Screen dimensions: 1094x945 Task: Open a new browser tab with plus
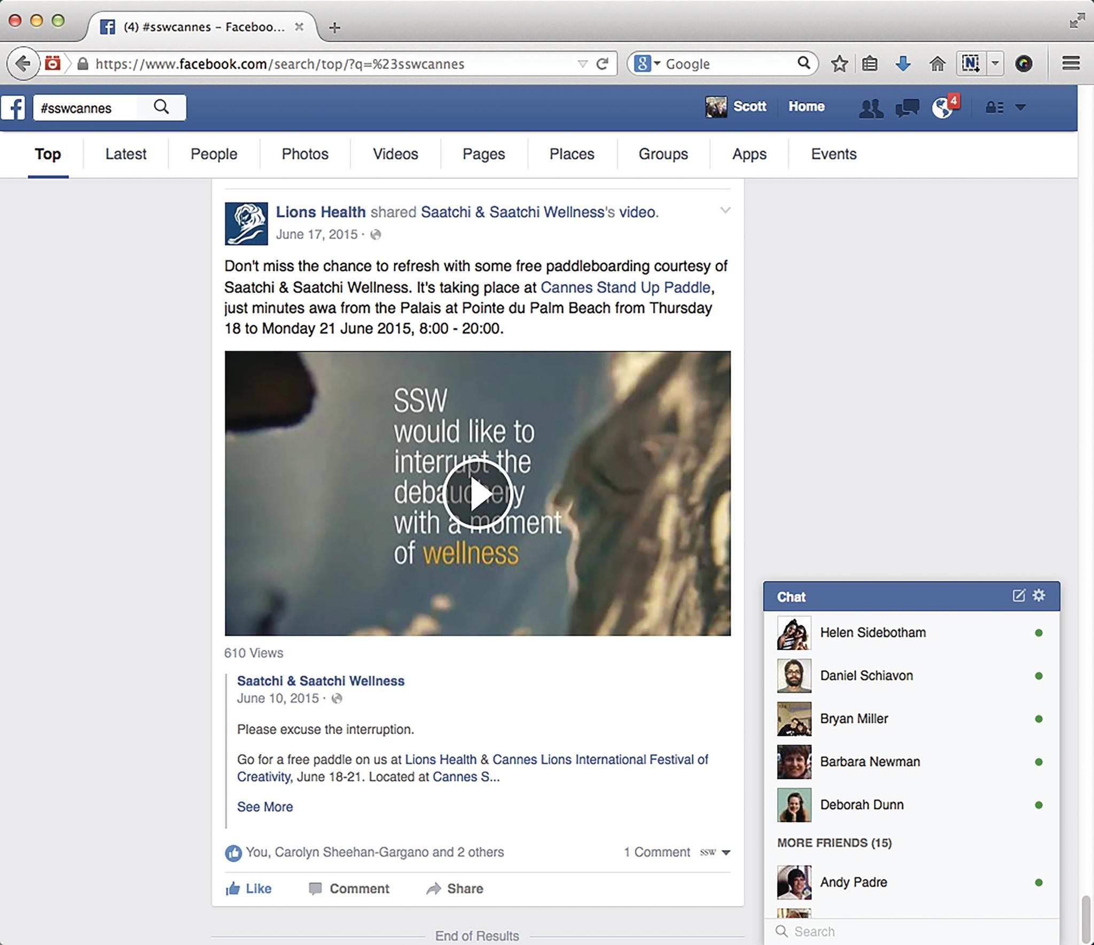tap(335, 28)
